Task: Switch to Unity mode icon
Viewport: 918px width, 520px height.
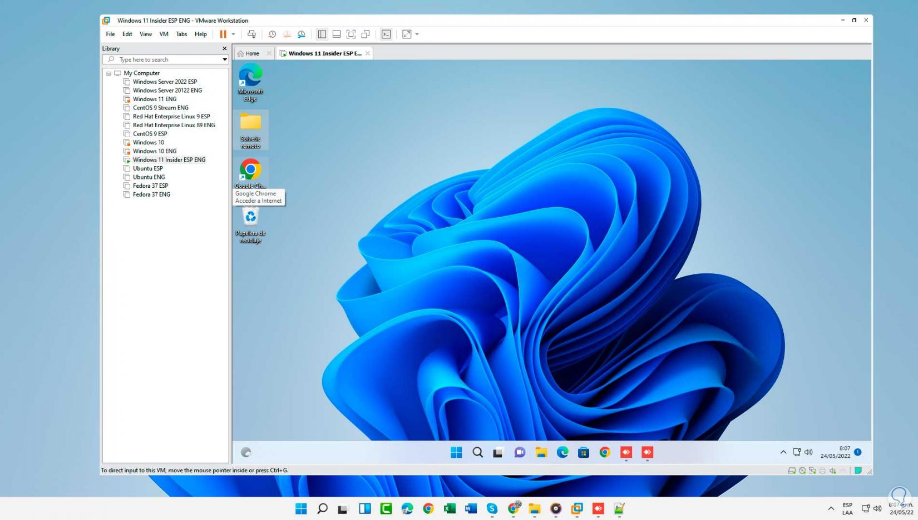Action: 366,34
